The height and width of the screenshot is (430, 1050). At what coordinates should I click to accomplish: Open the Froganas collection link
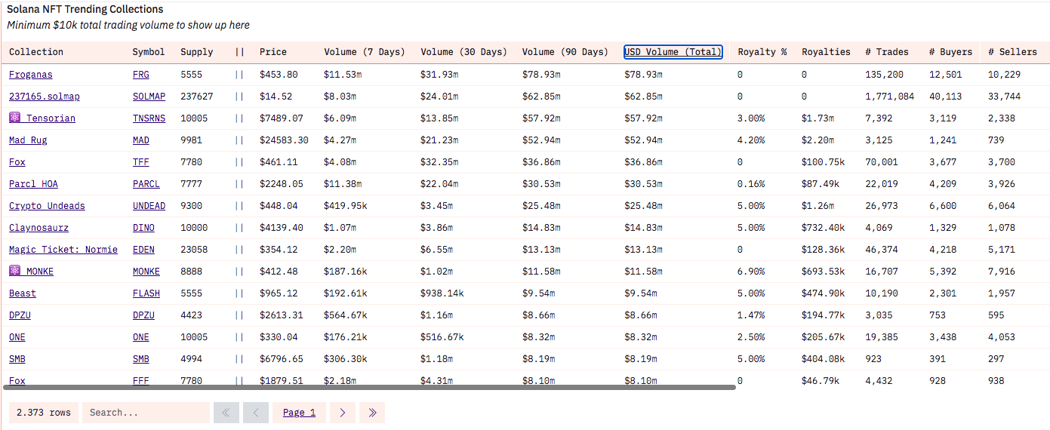click(x=31, y=75)
